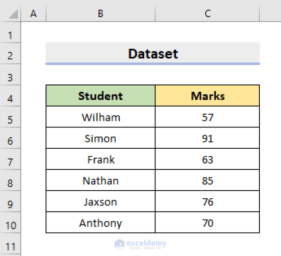281x256 pixels.
Task: Click the select-all corner triangle
Action: [13, 14]
